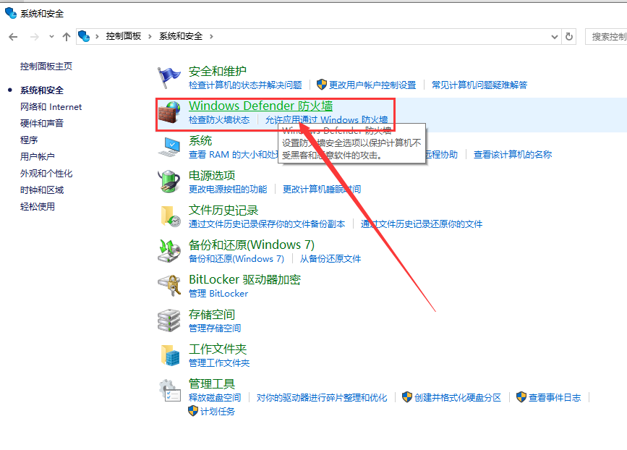627x450 pixels.
Task: Expand the chevron before 控制面板 in the breadcrumb
Action: 97,36
